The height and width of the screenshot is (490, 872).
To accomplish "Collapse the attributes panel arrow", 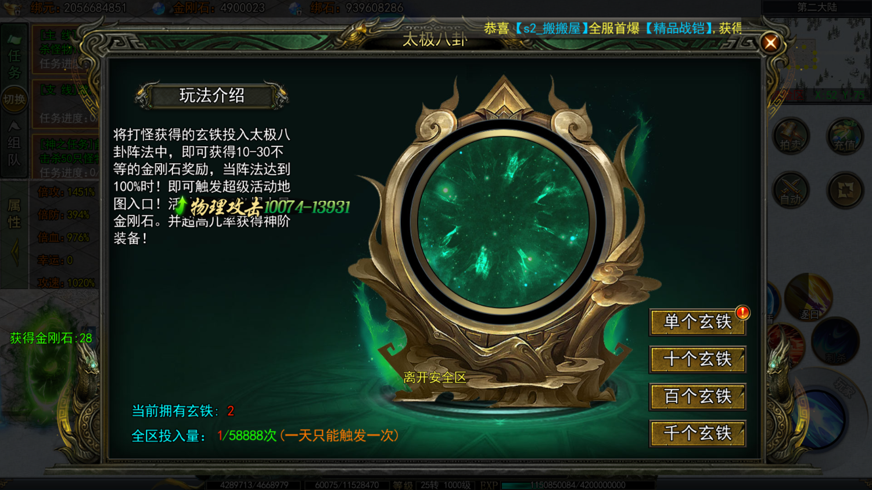I will [15, 253].
